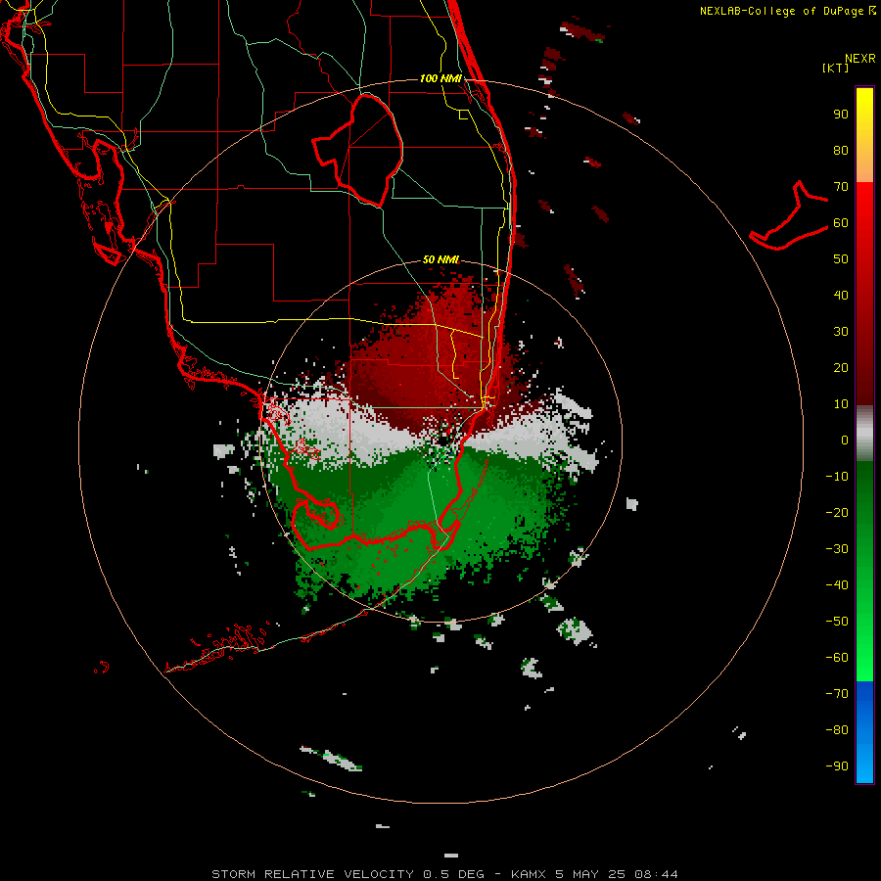Image resolution: width=881 pixels, height=881 pixels.
Task: Click the 30 value on velocity scale
Action: tap(841, 332)
